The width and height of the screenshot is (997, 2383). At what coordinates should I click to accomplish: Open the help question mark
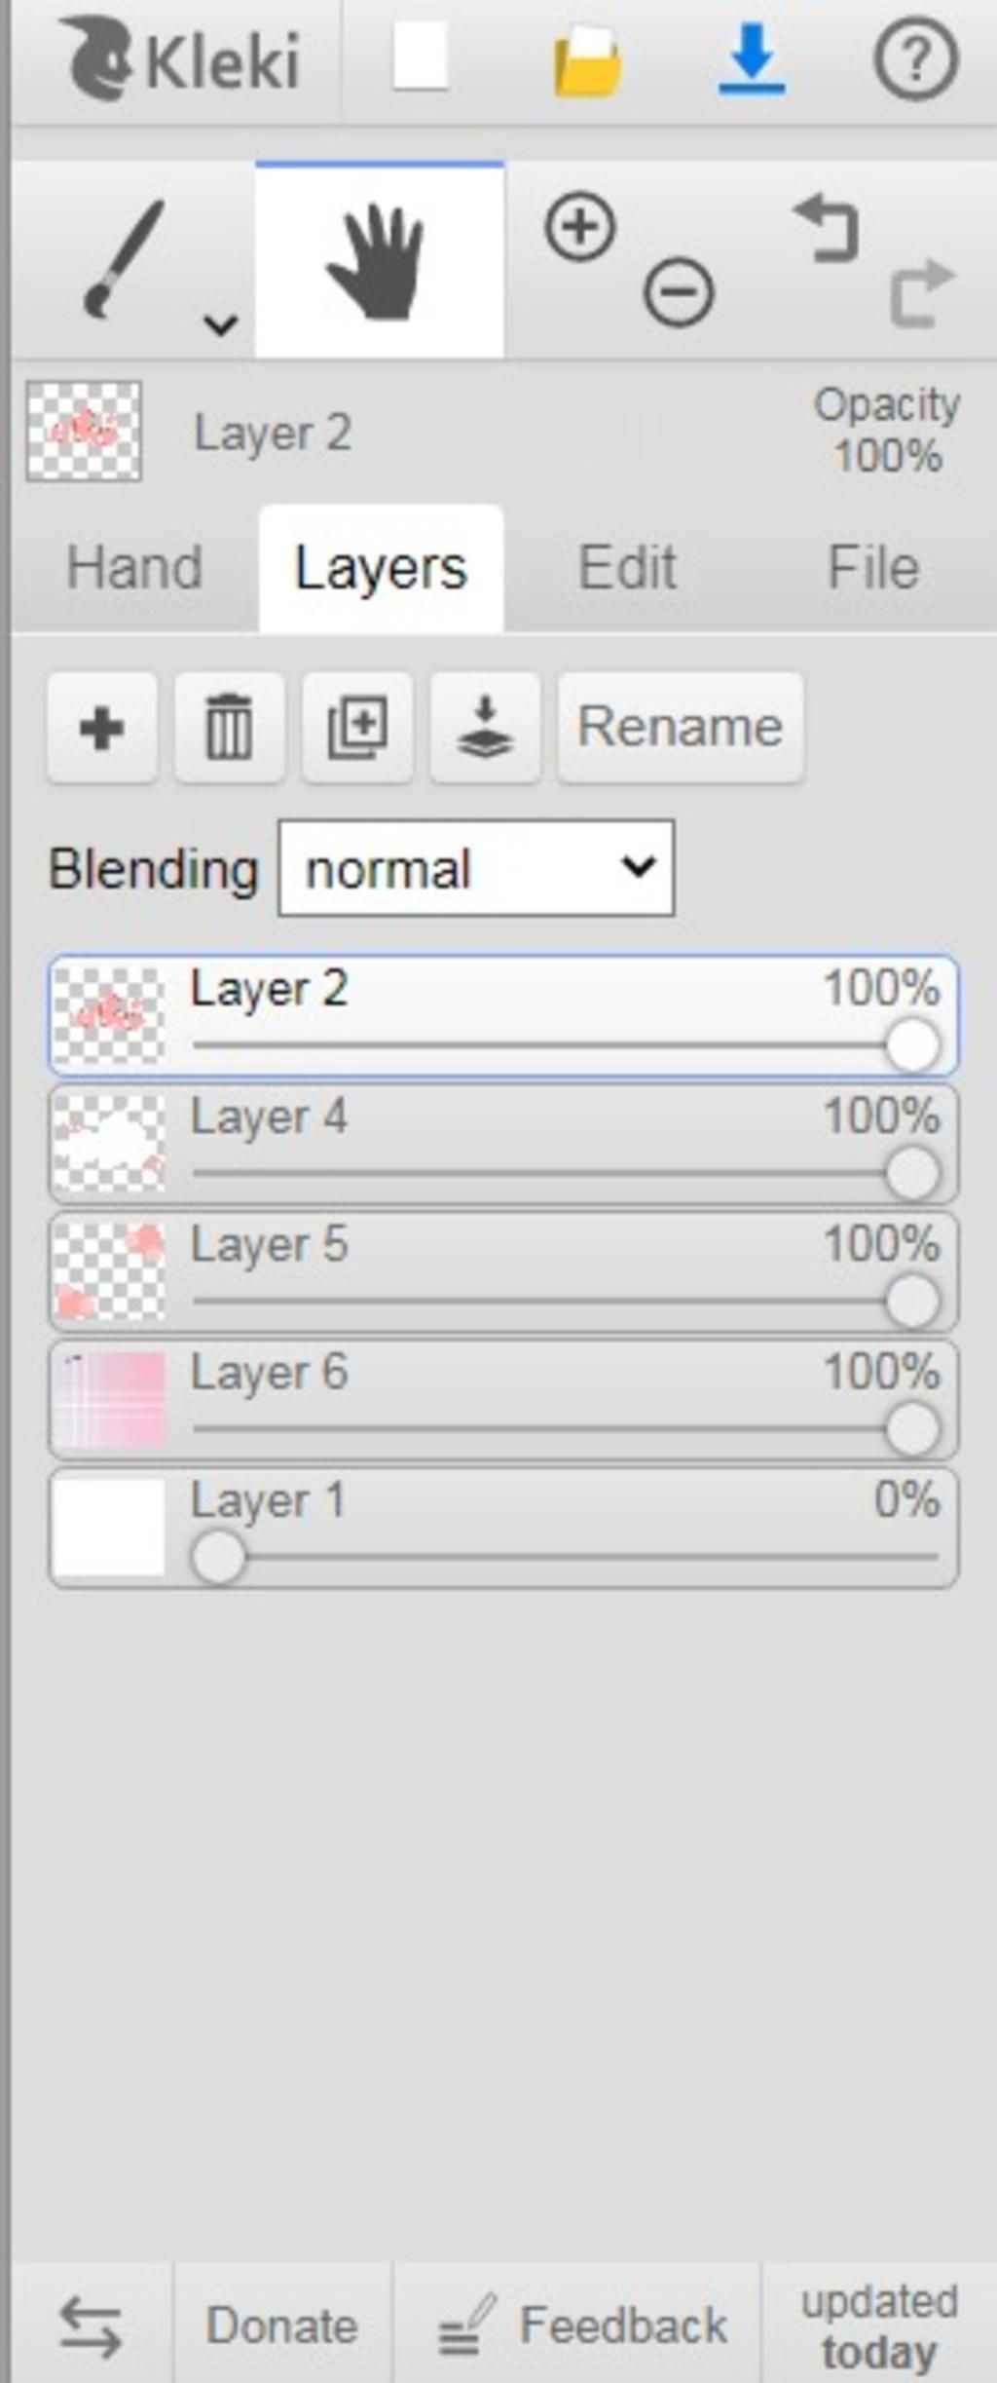[915, 60]
